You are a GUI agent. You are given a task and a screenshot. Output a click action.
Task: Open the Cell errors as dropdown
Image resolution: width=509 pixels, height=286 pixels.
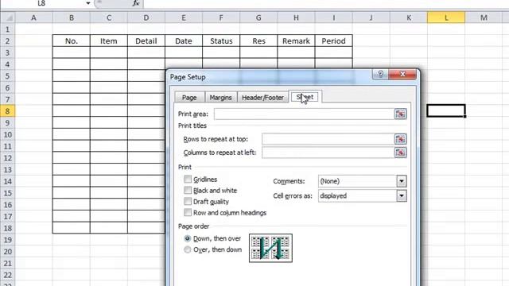coord(402,196)
